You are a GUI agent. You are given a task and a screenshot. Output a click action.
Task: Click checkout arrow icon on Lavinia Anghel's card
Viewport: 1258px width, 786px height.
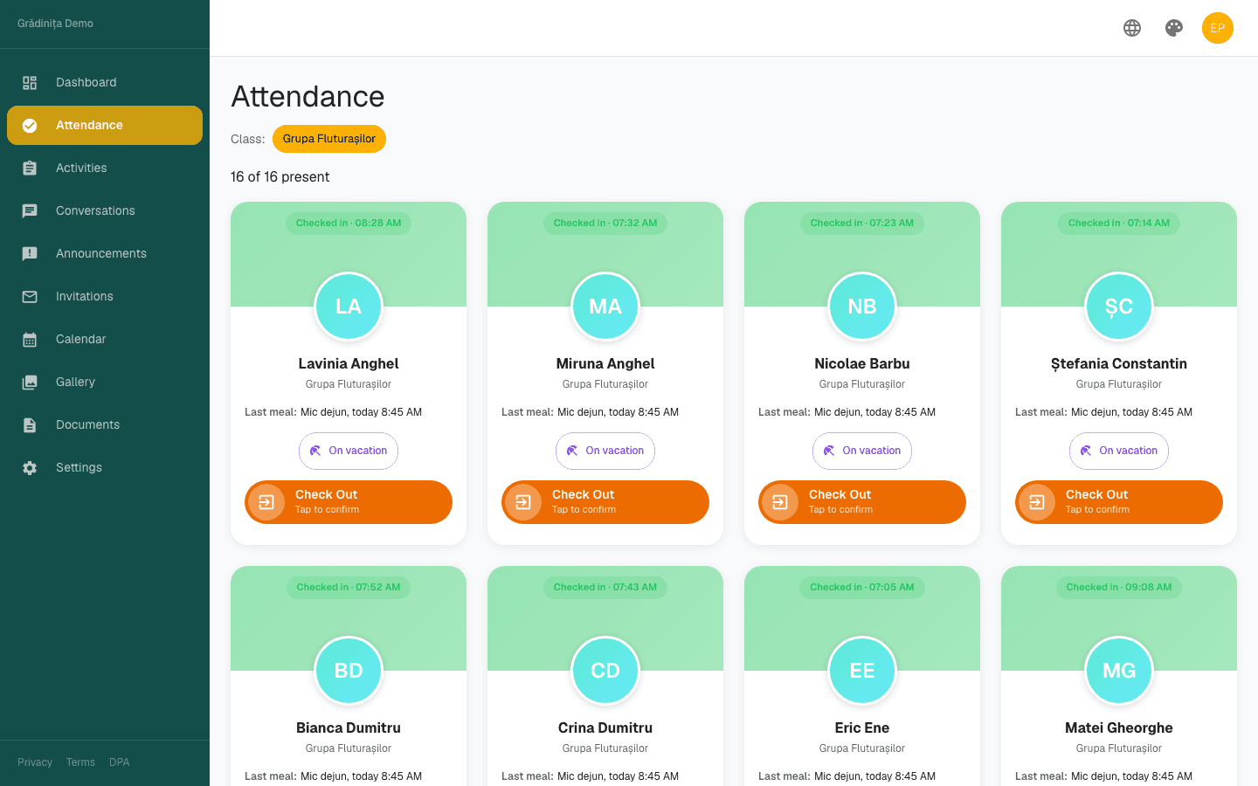point(266,502)
